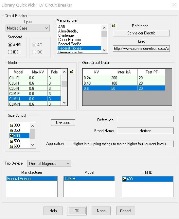
Task: Select Cutler-Hammer manufacturer
Action: pyautogui.click(x=79, y=40)
